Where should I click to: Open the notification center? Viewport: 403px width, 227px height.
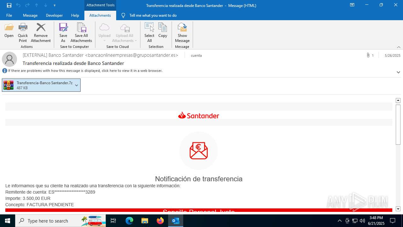pyautogui.click(x=393, y=221)
